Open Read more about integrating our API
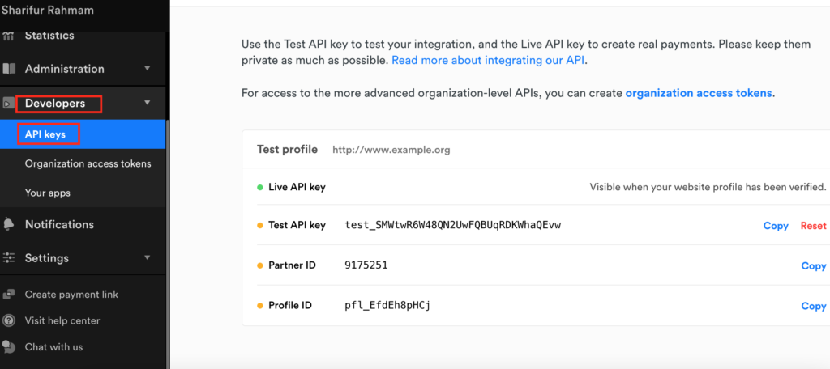 tap(488, 60)
